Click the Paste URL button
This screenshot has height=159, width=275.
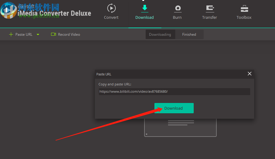point(21,35)
